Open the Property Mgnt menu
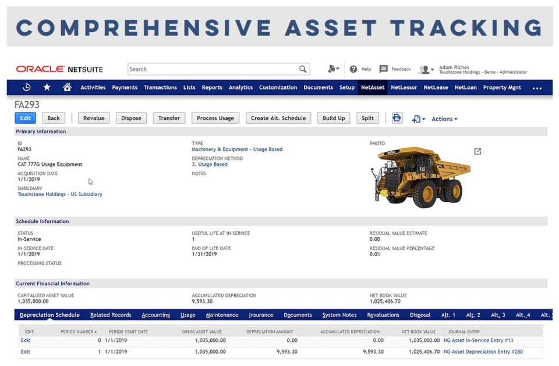This screenshot has height=366, width=559. click(502, 87)
